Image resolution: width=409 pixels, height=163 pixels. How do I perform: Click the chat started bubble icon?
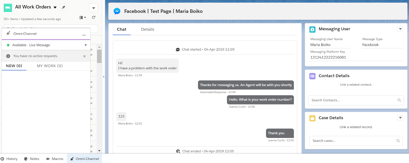[x=178, y=50]
